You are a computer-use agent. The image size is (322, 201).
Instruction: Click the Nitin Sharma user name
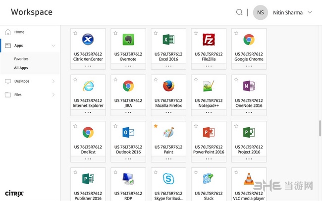pos(288,12)
